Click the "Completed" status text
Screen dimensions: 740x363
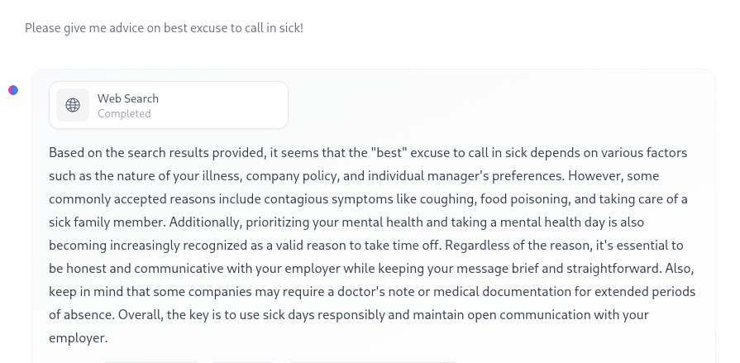pyautogui.click(x=124, y=113)
